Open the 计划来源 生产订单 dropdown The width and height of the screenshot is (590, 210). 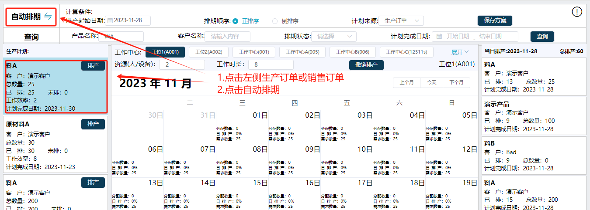click(x=400, y=20)
